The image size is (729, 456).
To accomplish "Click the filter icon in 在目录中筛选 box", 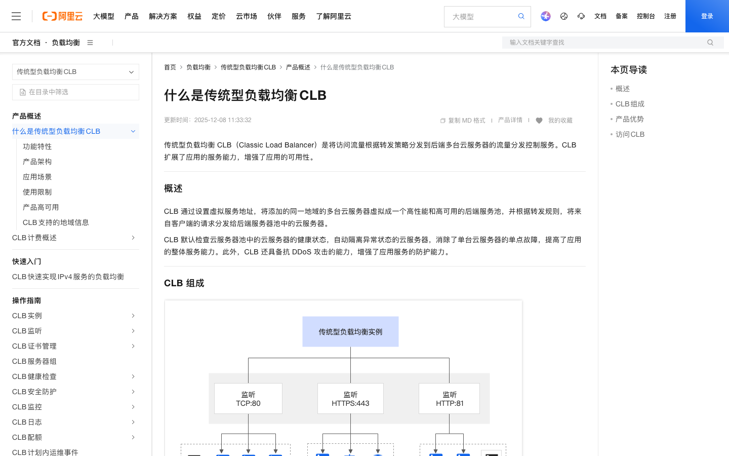I will pos(23,92).
